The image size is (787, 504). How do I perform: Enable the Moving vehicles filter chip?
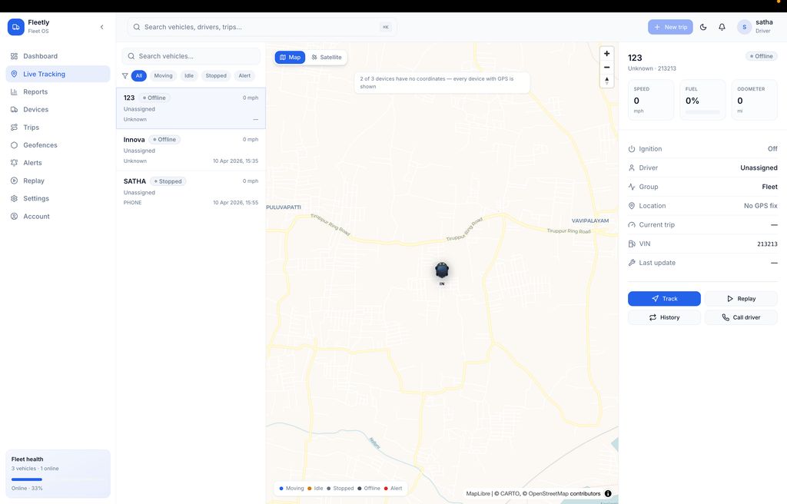[x=163, y=75]
